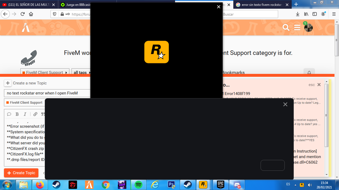Open the FiveM forum hamburger menu
The image size is (339, 190).
pos(297,27)
